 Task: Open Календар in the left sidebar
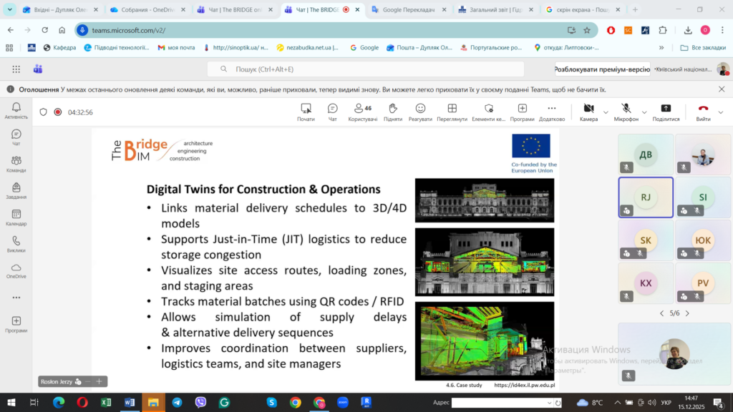(16, 217)
